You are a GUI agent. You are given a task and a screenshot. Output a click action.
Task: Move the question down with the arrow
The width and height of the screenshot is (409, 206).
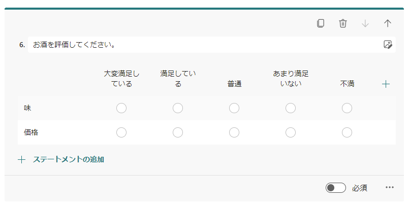click(x=365, y=23)
